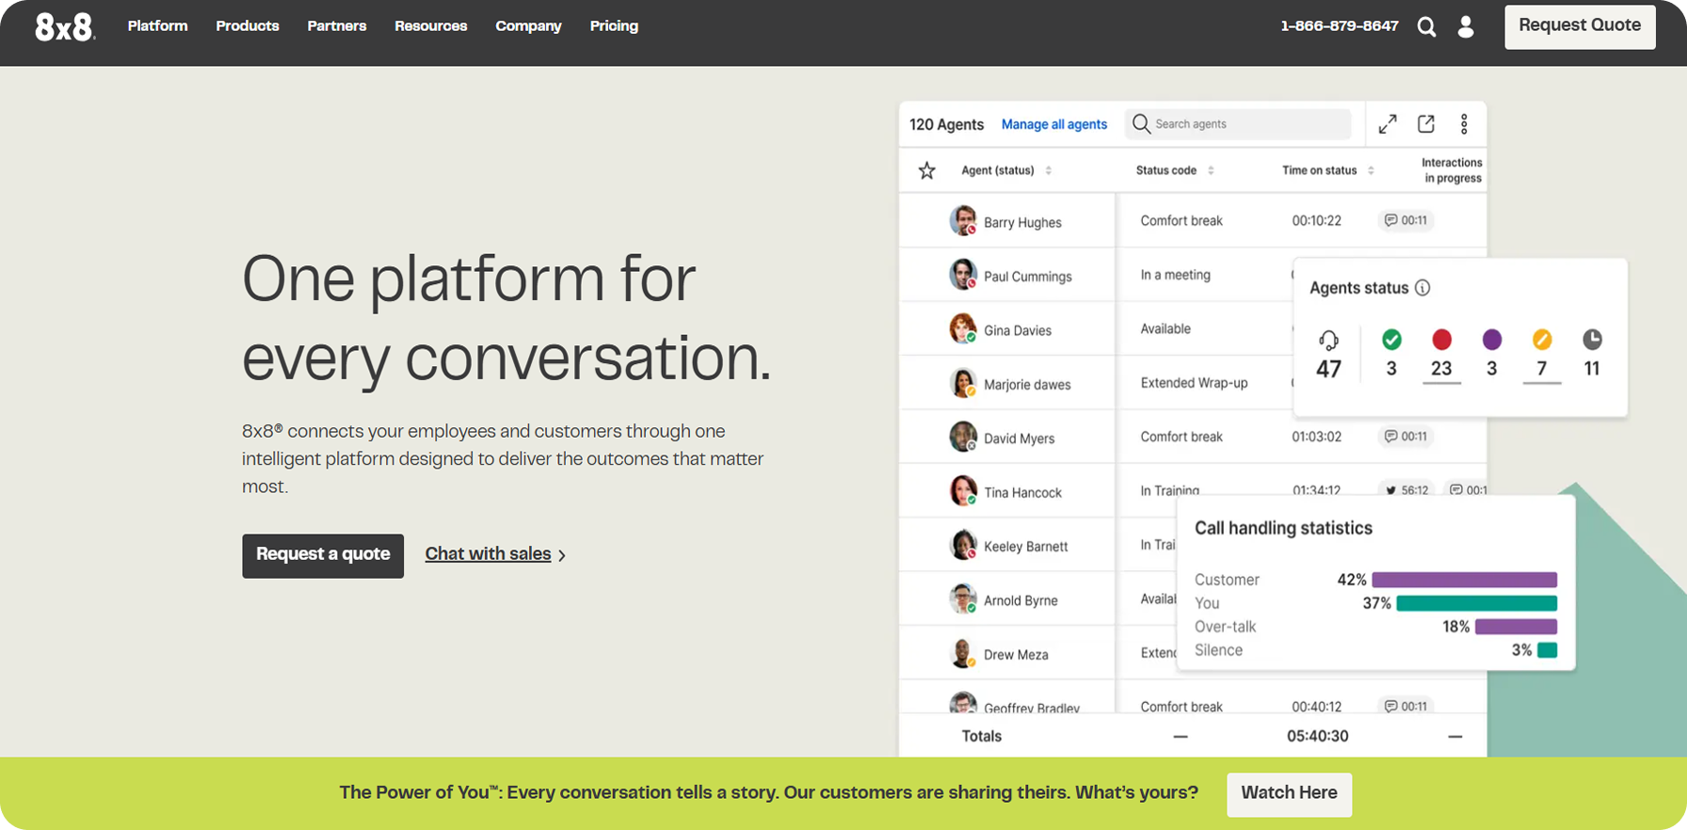The height and width of the screenshot is (830, 1687).
Task: Click the Customer 42% purple bar
Action: click(x=1464, y=580)
